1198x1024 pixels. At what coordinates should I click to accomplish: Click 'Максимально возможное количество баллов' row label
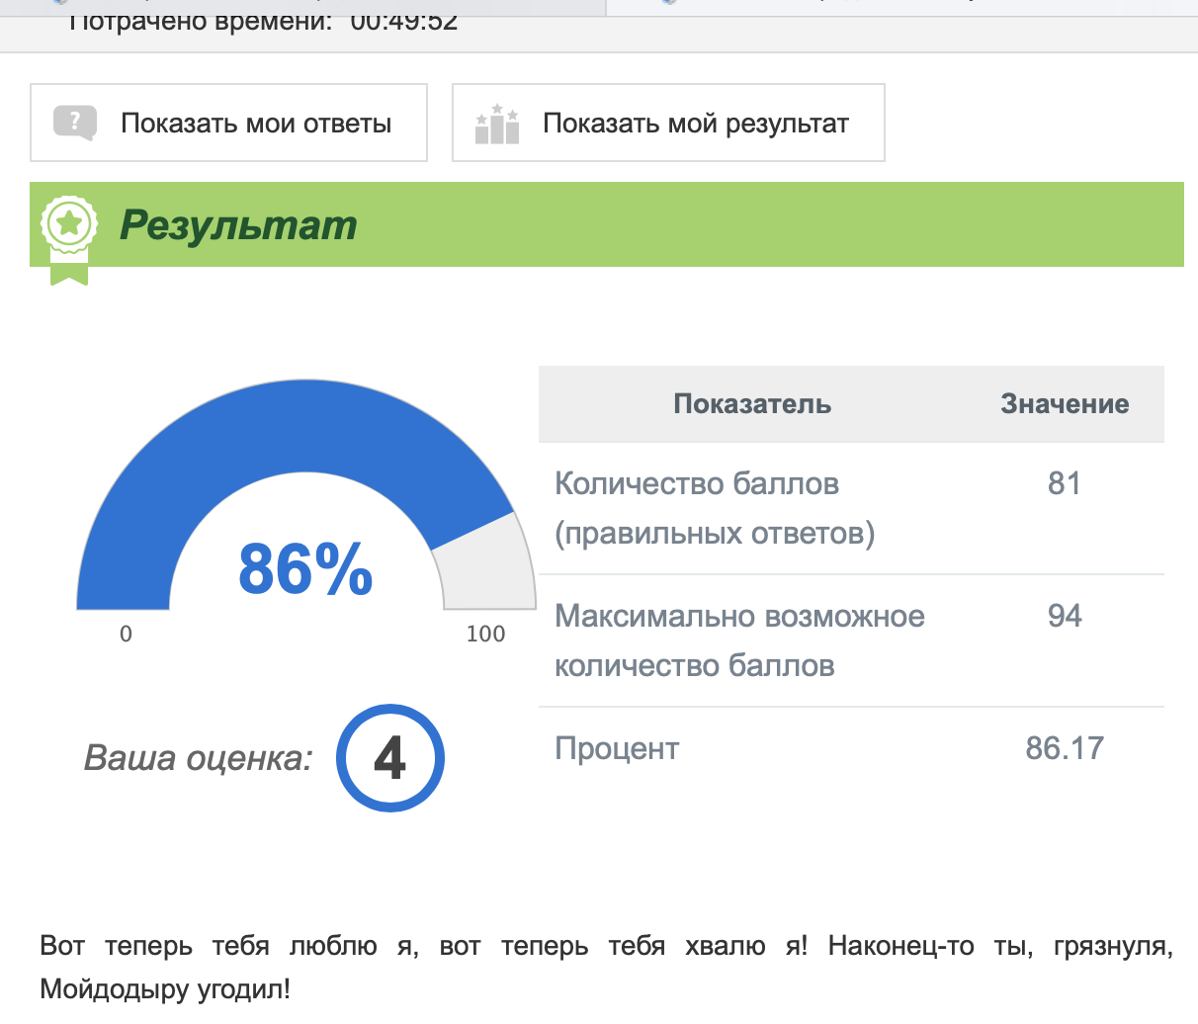pos(739,640)
